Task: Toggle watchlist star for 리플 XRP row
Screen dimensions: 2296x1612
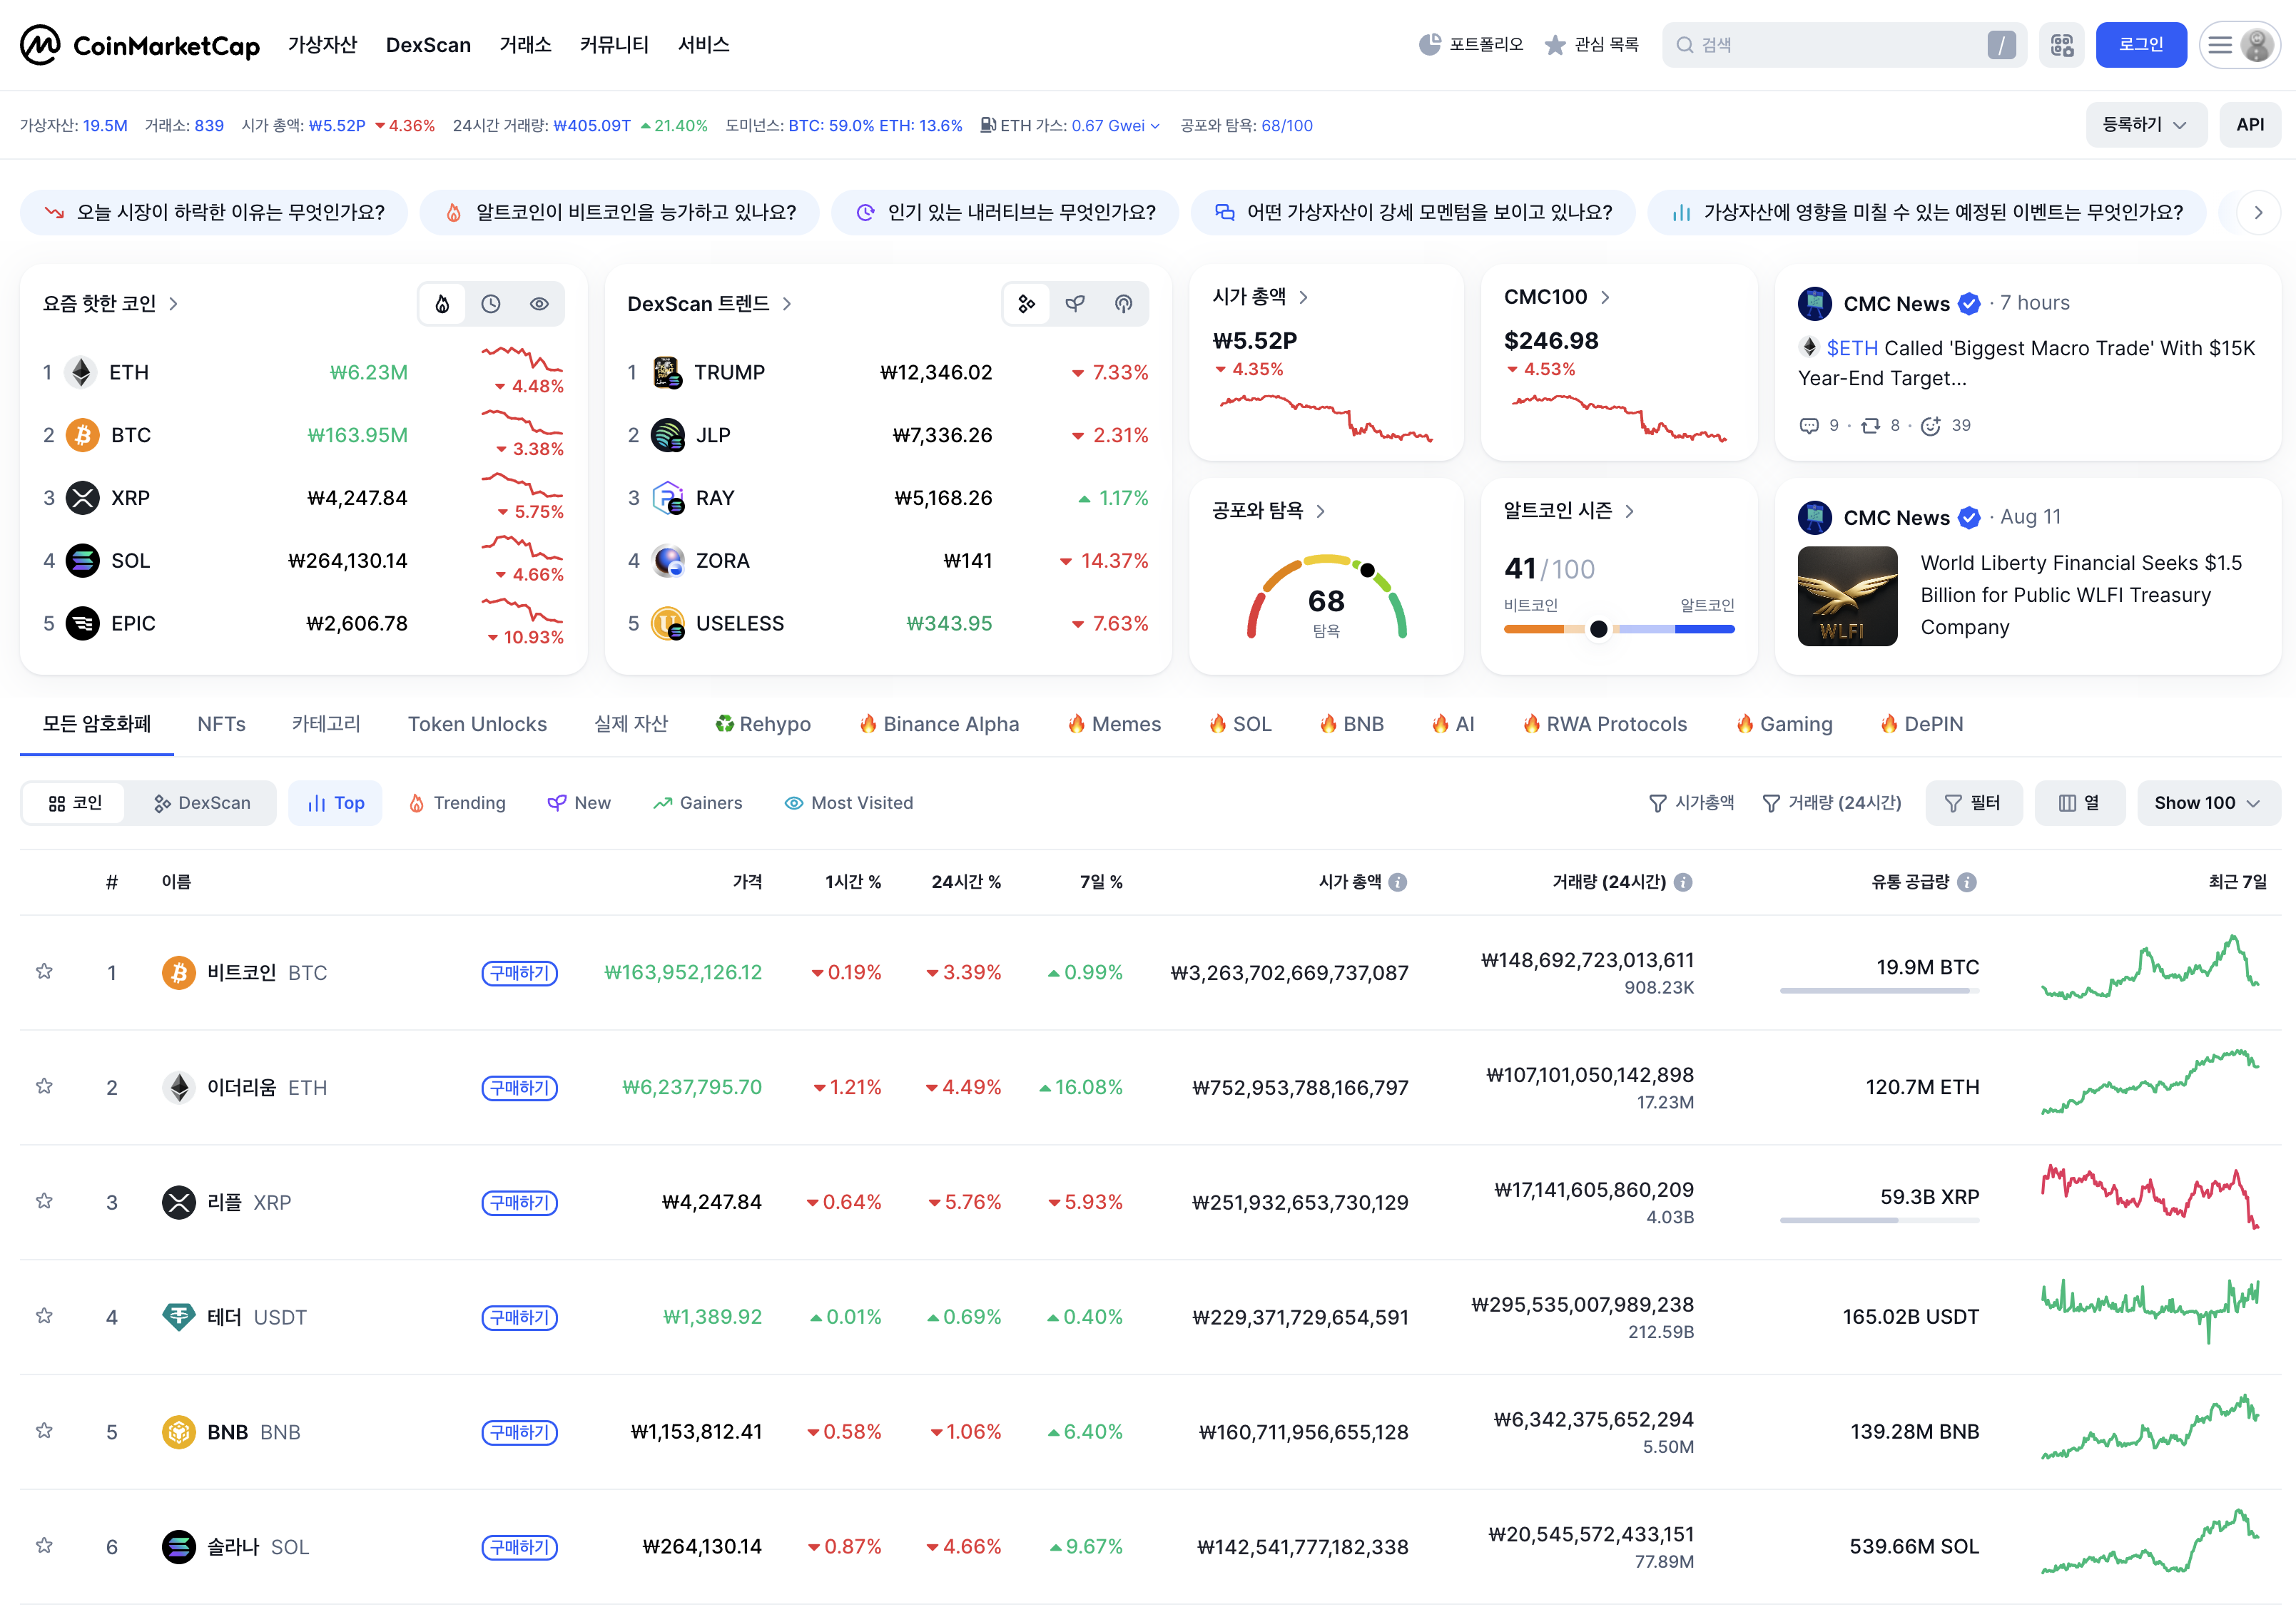Action: 44,1201
